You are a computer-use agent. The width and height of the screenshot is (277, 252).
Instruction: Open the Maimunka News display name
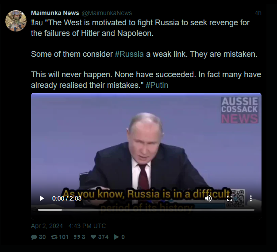(x=55, y=13)
